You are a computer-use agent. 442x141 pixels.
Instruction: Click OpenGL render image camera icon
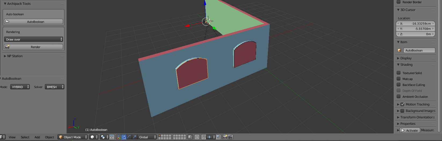coord(225,137)
